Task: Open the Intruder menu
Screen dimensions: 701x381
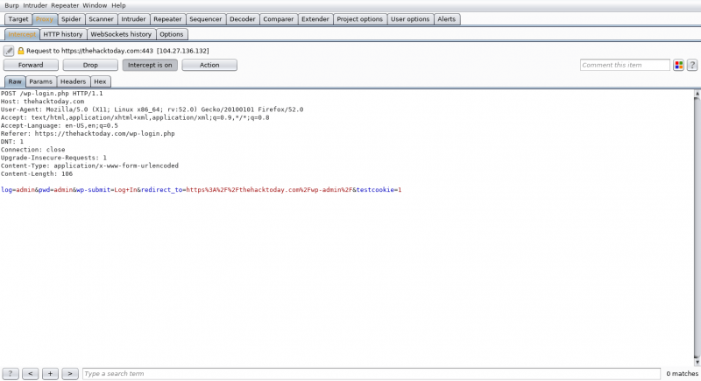Action: (35, 5)
